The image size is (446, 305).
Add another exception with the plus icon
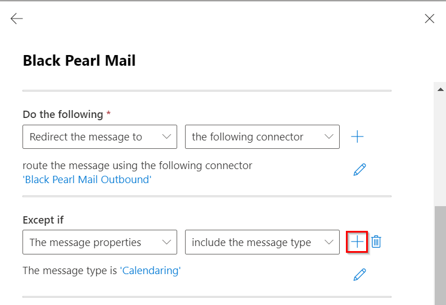pyautogui.click(x=357, y=242)
